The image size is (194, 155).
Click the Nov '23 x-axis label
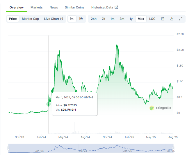[x=19, y=137]
